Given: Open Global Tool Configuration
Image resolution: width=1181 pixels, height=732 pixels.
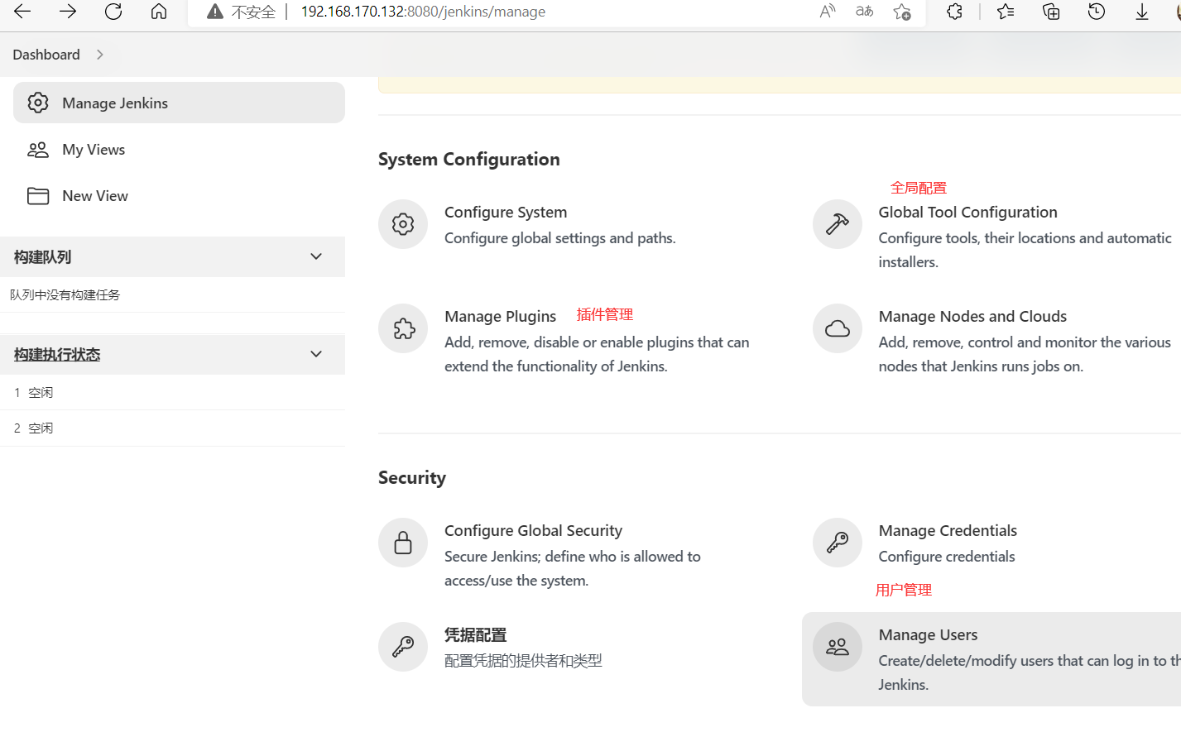Looking at the screenshot, I should click(x=967, y=212).
